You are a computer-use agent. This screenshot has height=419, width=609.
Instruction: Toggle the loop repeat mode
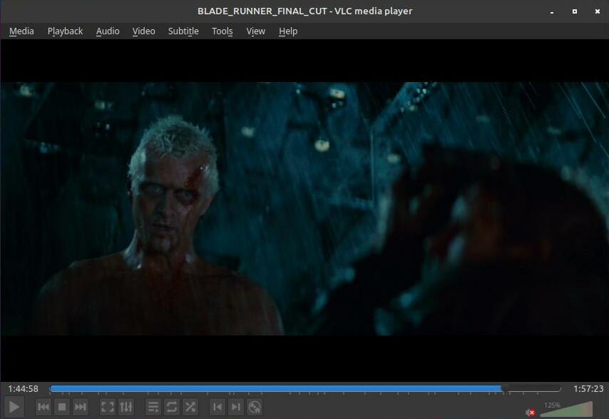click(172, 407)
